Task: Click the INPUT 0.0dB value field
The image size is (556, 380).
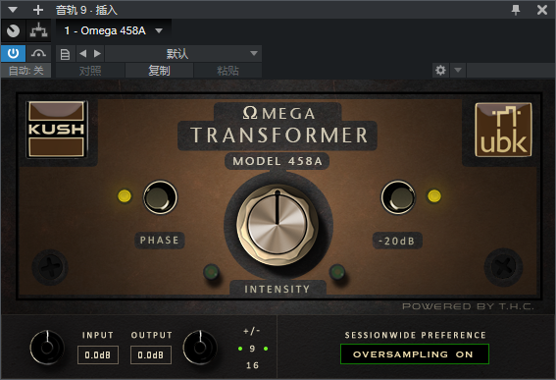Action: [x=98, y=354]
